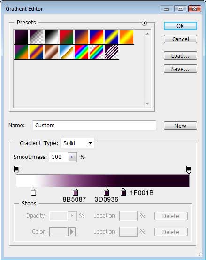Click the gradient preview bar
206x260 pixels.
coord(103,181)
